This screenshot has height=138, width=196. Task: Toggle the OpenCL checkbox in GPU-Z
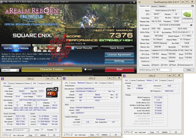point(152,65)
